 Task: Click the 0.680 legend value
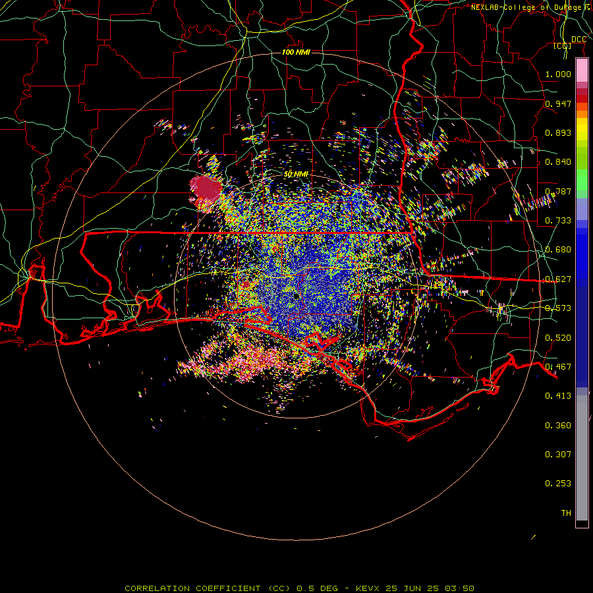click(x=558, y=249)
